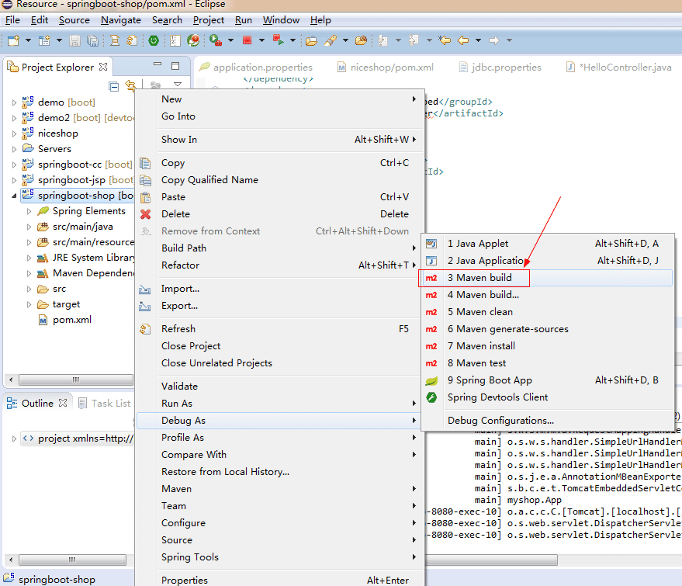Image resolution: width=682 pixels, height=586 pixels.
Task: Click the green leaf Spring Boot App icon
Action: (432, 380)
